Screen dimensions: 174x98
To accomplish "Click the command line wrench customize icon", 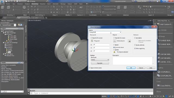I will click(29, 94).
